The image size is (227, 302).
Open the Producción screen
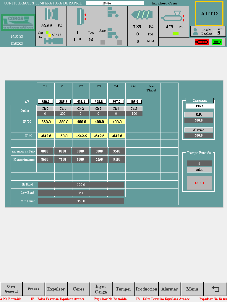click(x=147, y=289)
